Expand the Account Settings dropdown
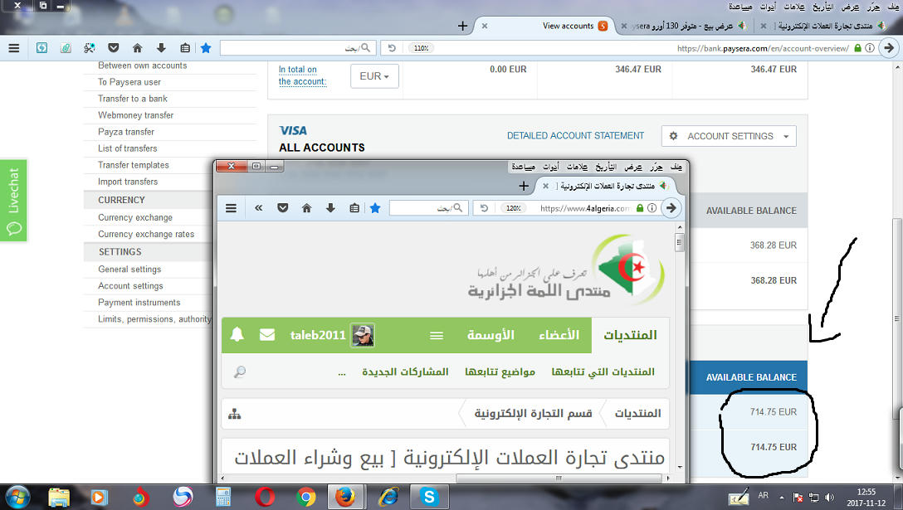The width and height of the screenshot is (903, 510). pos(729,136)
